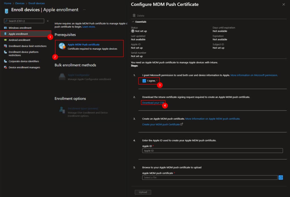Click the Android enrollment icon in sidebar
The height and width of the screenshot is (197, 290).
[5, 40]
